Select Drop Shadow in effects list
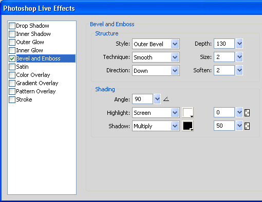Image resolution: width=262 pixels, height=202 pixels. 32,26
